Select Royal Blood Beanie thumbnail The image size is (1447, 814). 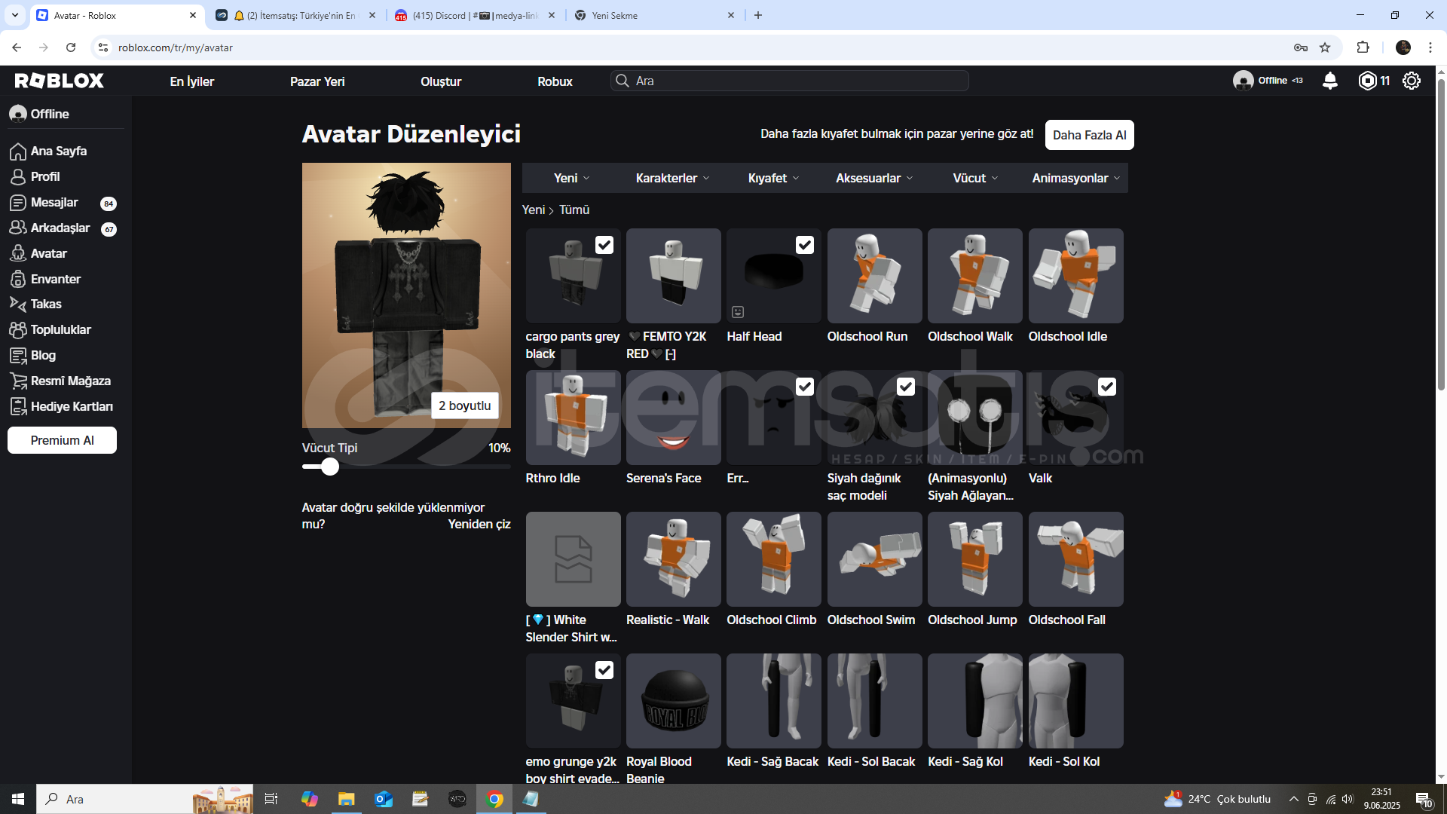tap(673, 701)
